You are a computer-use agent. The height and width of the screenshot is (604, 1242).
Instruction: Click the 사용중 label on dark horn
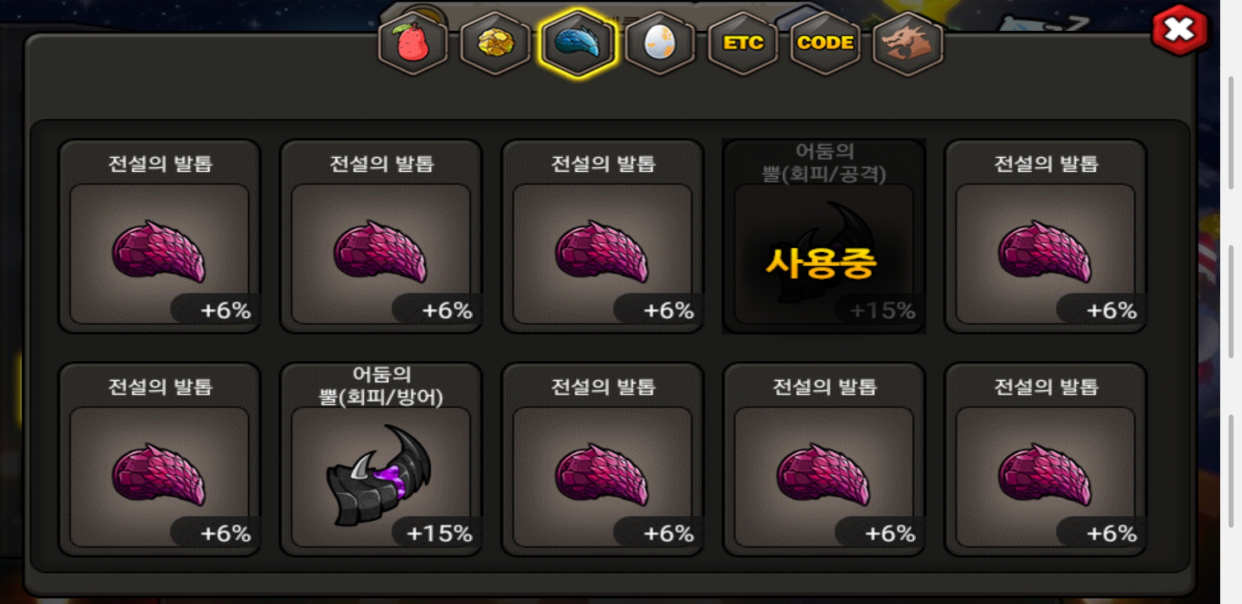pos(821,263)
